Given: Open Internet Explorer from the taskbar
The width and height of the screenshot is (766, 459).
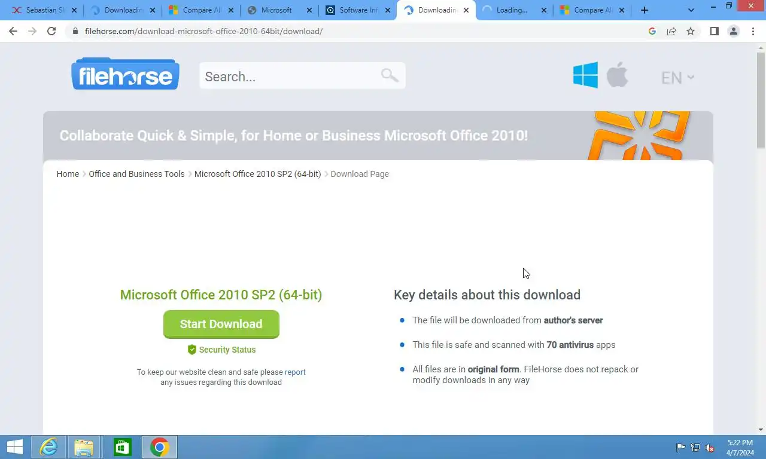Looking at the screenshot, I should pyautogui.click(x=48, y=447).
